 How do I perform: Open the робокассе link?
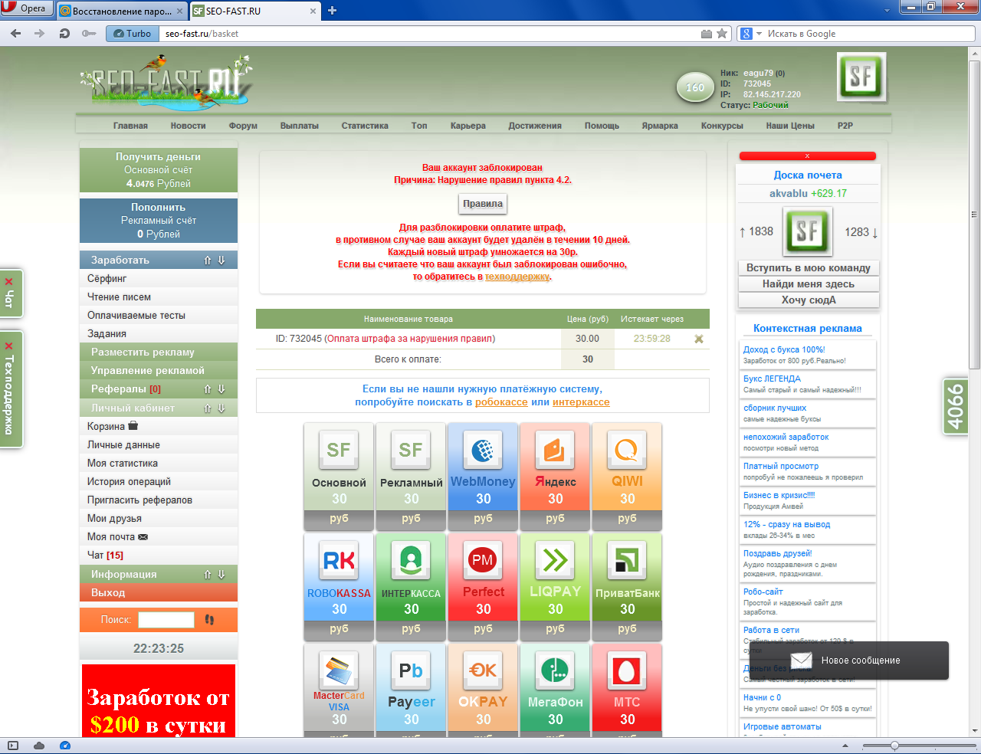coord(501,402)
